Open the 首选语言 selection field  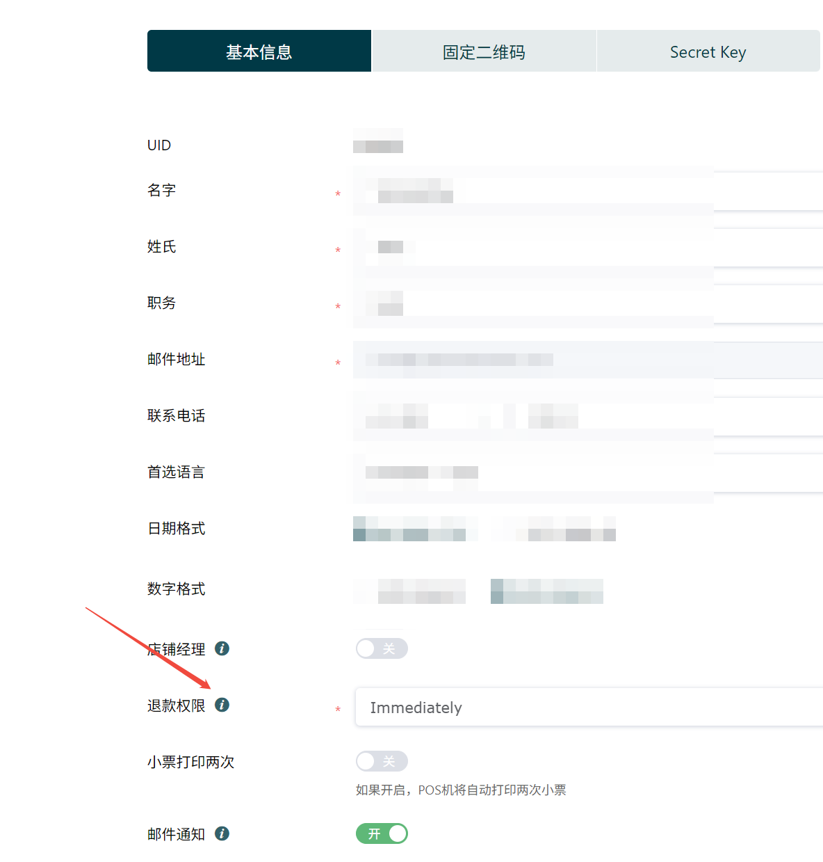pyautogui.click(x=589, y=472)
